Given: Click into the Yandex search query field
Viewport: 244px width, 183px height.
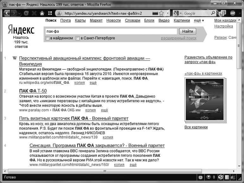Looking at the screenshot, I should point(110,31).
